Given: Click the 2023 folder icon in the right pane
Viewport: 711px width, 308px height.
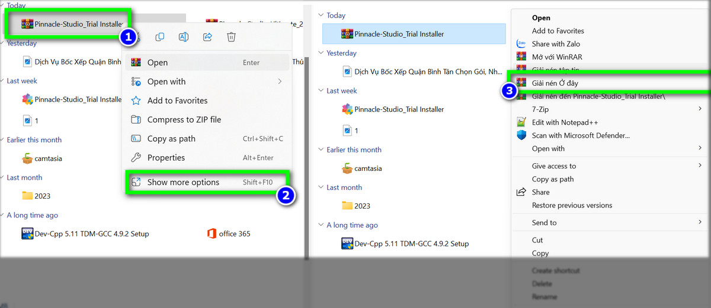Looking at the screenshot, I should 347,206.
